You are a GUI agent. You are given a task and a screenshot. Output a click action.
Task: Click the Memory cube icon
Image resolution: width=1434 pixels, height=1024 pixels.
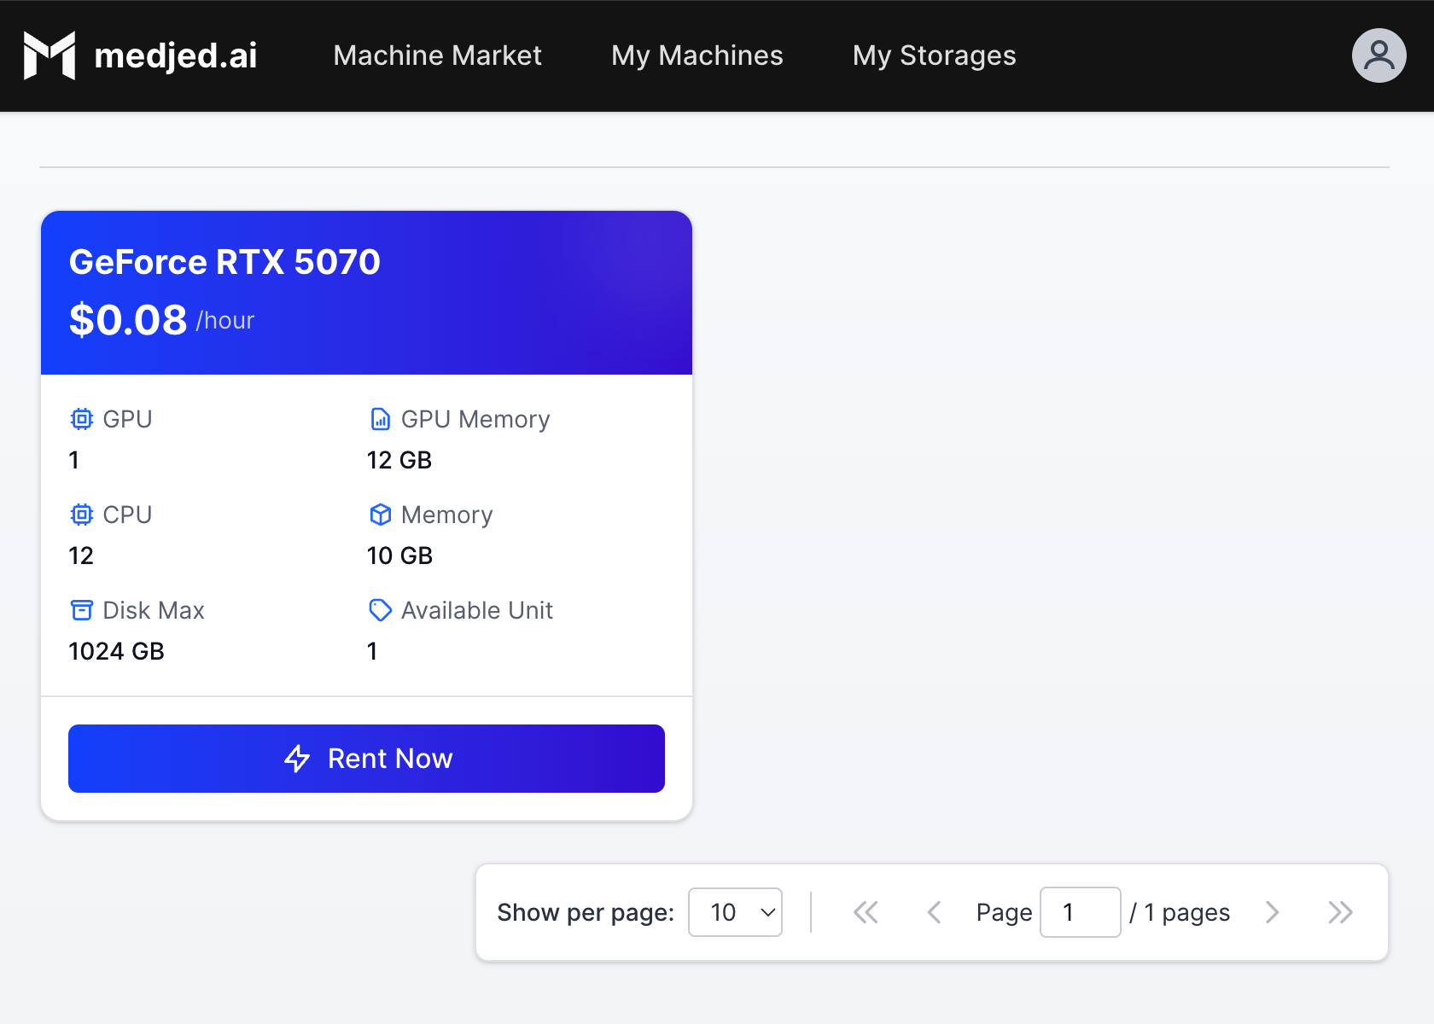click(378, 515)
